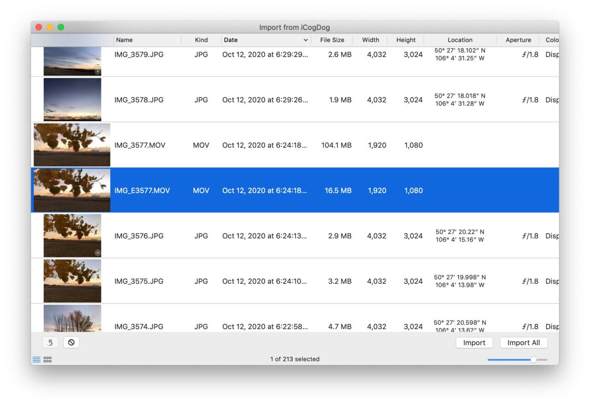
Task: Sort by the Location column header
Action: click(460, 40)
